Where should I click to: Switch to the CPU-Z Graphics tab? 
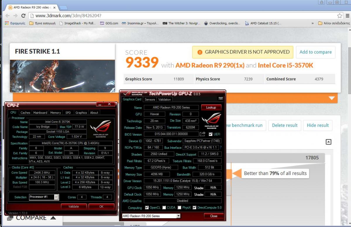[x=81, y=112]
